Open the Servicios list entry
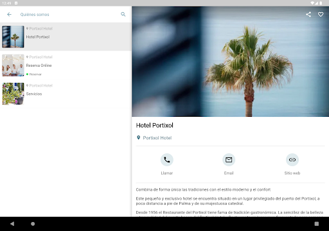 point(66,94)
